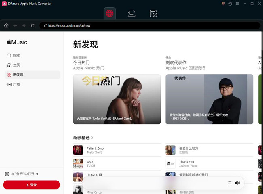This screenshot has width=263, height=194.
Task: Click the red 登录 button
Action: 32,185
